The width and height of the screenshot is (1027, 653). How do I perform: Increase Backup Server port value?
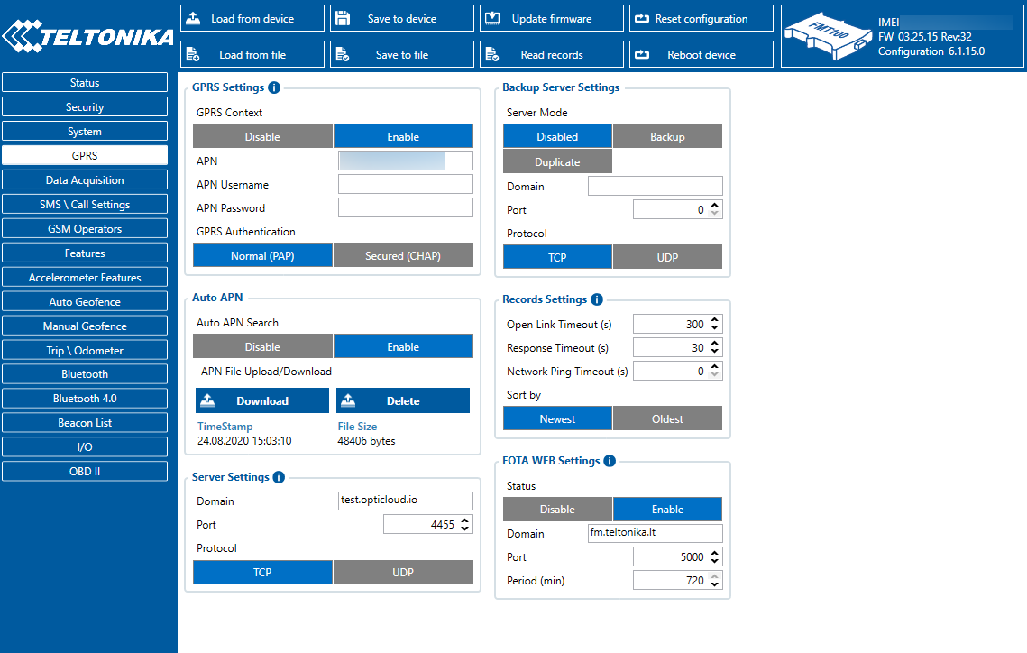tap(715, 206)
